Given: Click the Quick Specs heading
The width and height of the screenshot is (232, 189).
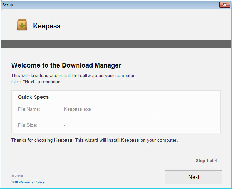Looking at the screenshot, I should 33,97.
